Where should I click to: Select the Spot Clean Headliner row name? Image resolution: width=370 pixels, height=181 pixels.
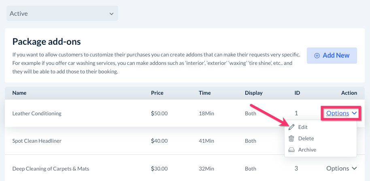click(37, 141)
